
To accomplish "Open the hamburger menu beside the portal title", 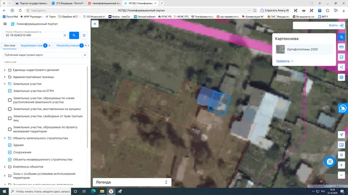I will tap(5, 24).
